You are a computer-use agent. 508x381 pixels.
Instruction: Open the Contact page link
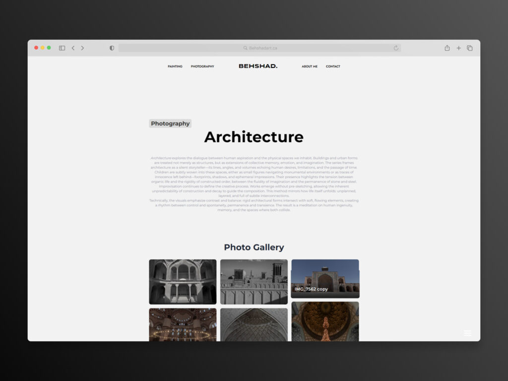click(x=333, y=66)
